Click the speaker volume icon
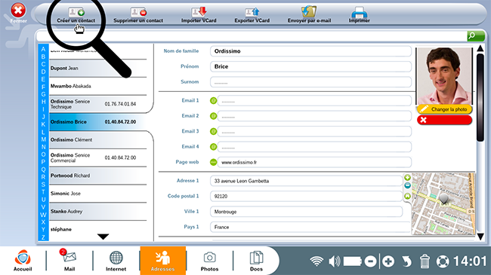Viewport: 491px width, 275px height. [x=335, y=261]
